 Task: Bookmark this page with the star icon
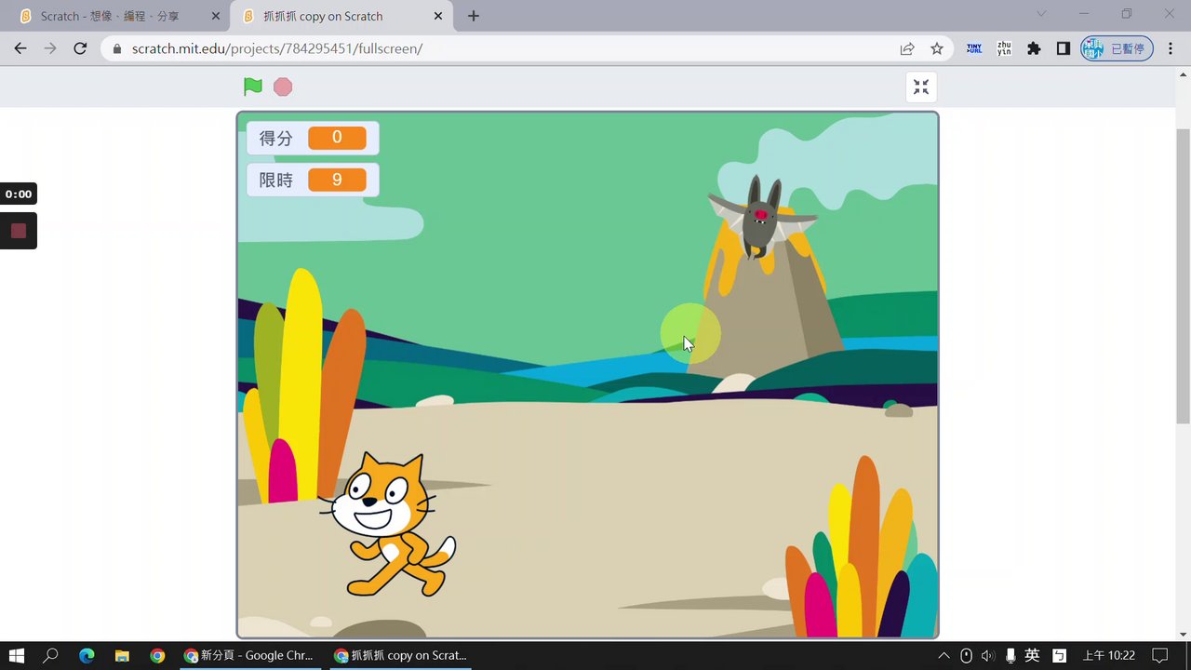pyautogui.click(x=937, y=48)
